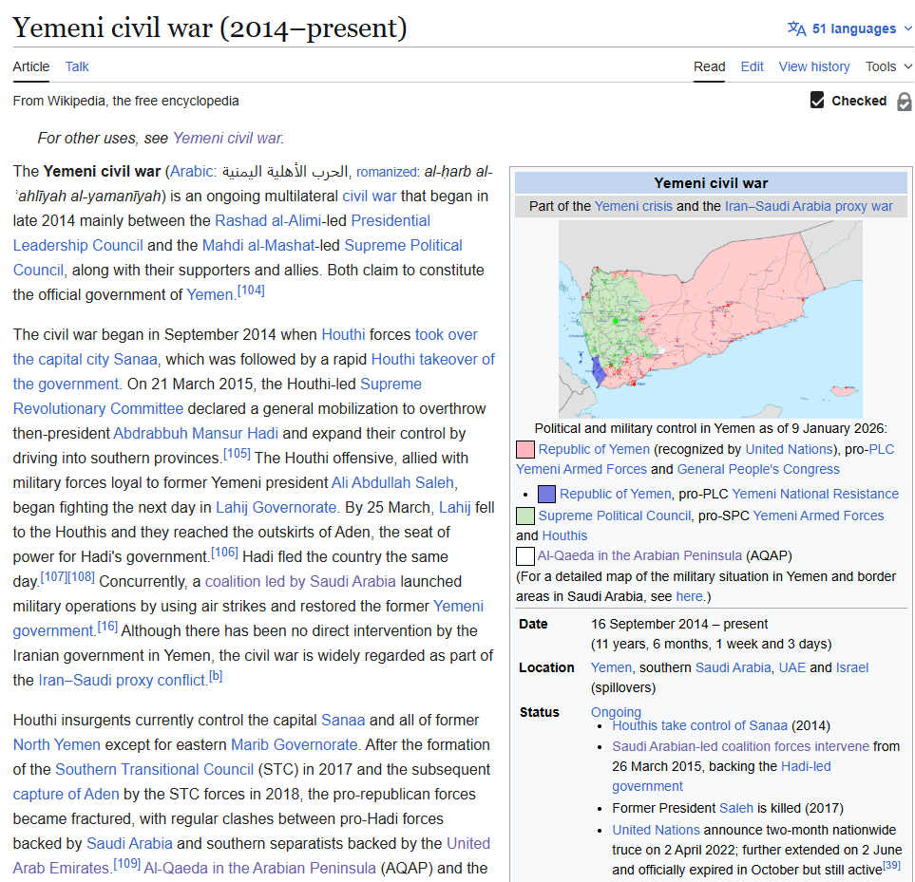This screenshot has width=915, height=882.
Task: Open the Israel link in Location
Action: click(852, 667)
